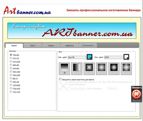143x121 pixels.
Task: Focus the Нач. цвет hex field
Action: 77,57
